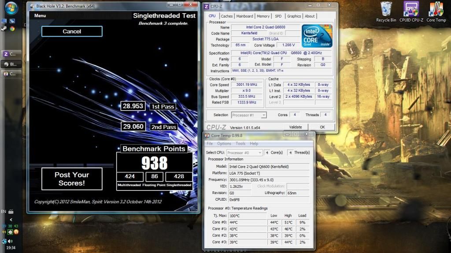Image resolution: width=451 pixels, height=253 pixels.
Task: Open the Core Temp File menu
Action: (x=210, y=143)
